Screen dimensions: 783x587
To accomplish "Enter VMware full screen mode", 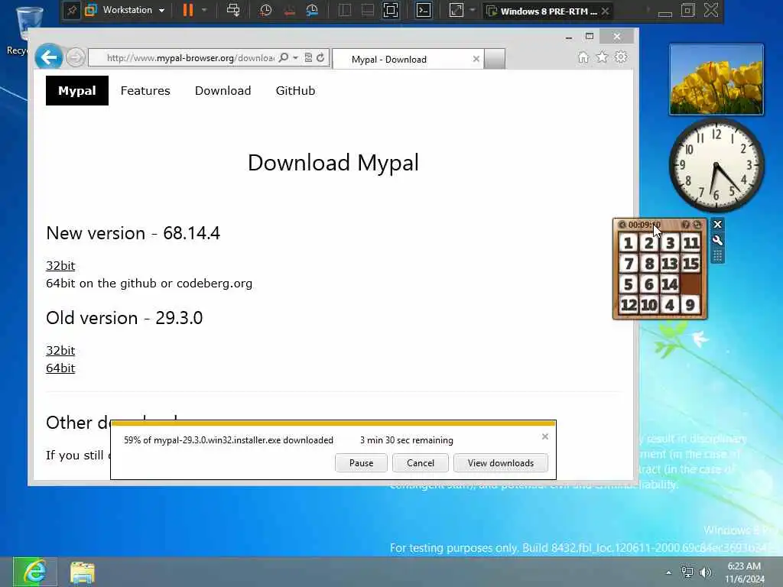I will click(x=391, y=10).
